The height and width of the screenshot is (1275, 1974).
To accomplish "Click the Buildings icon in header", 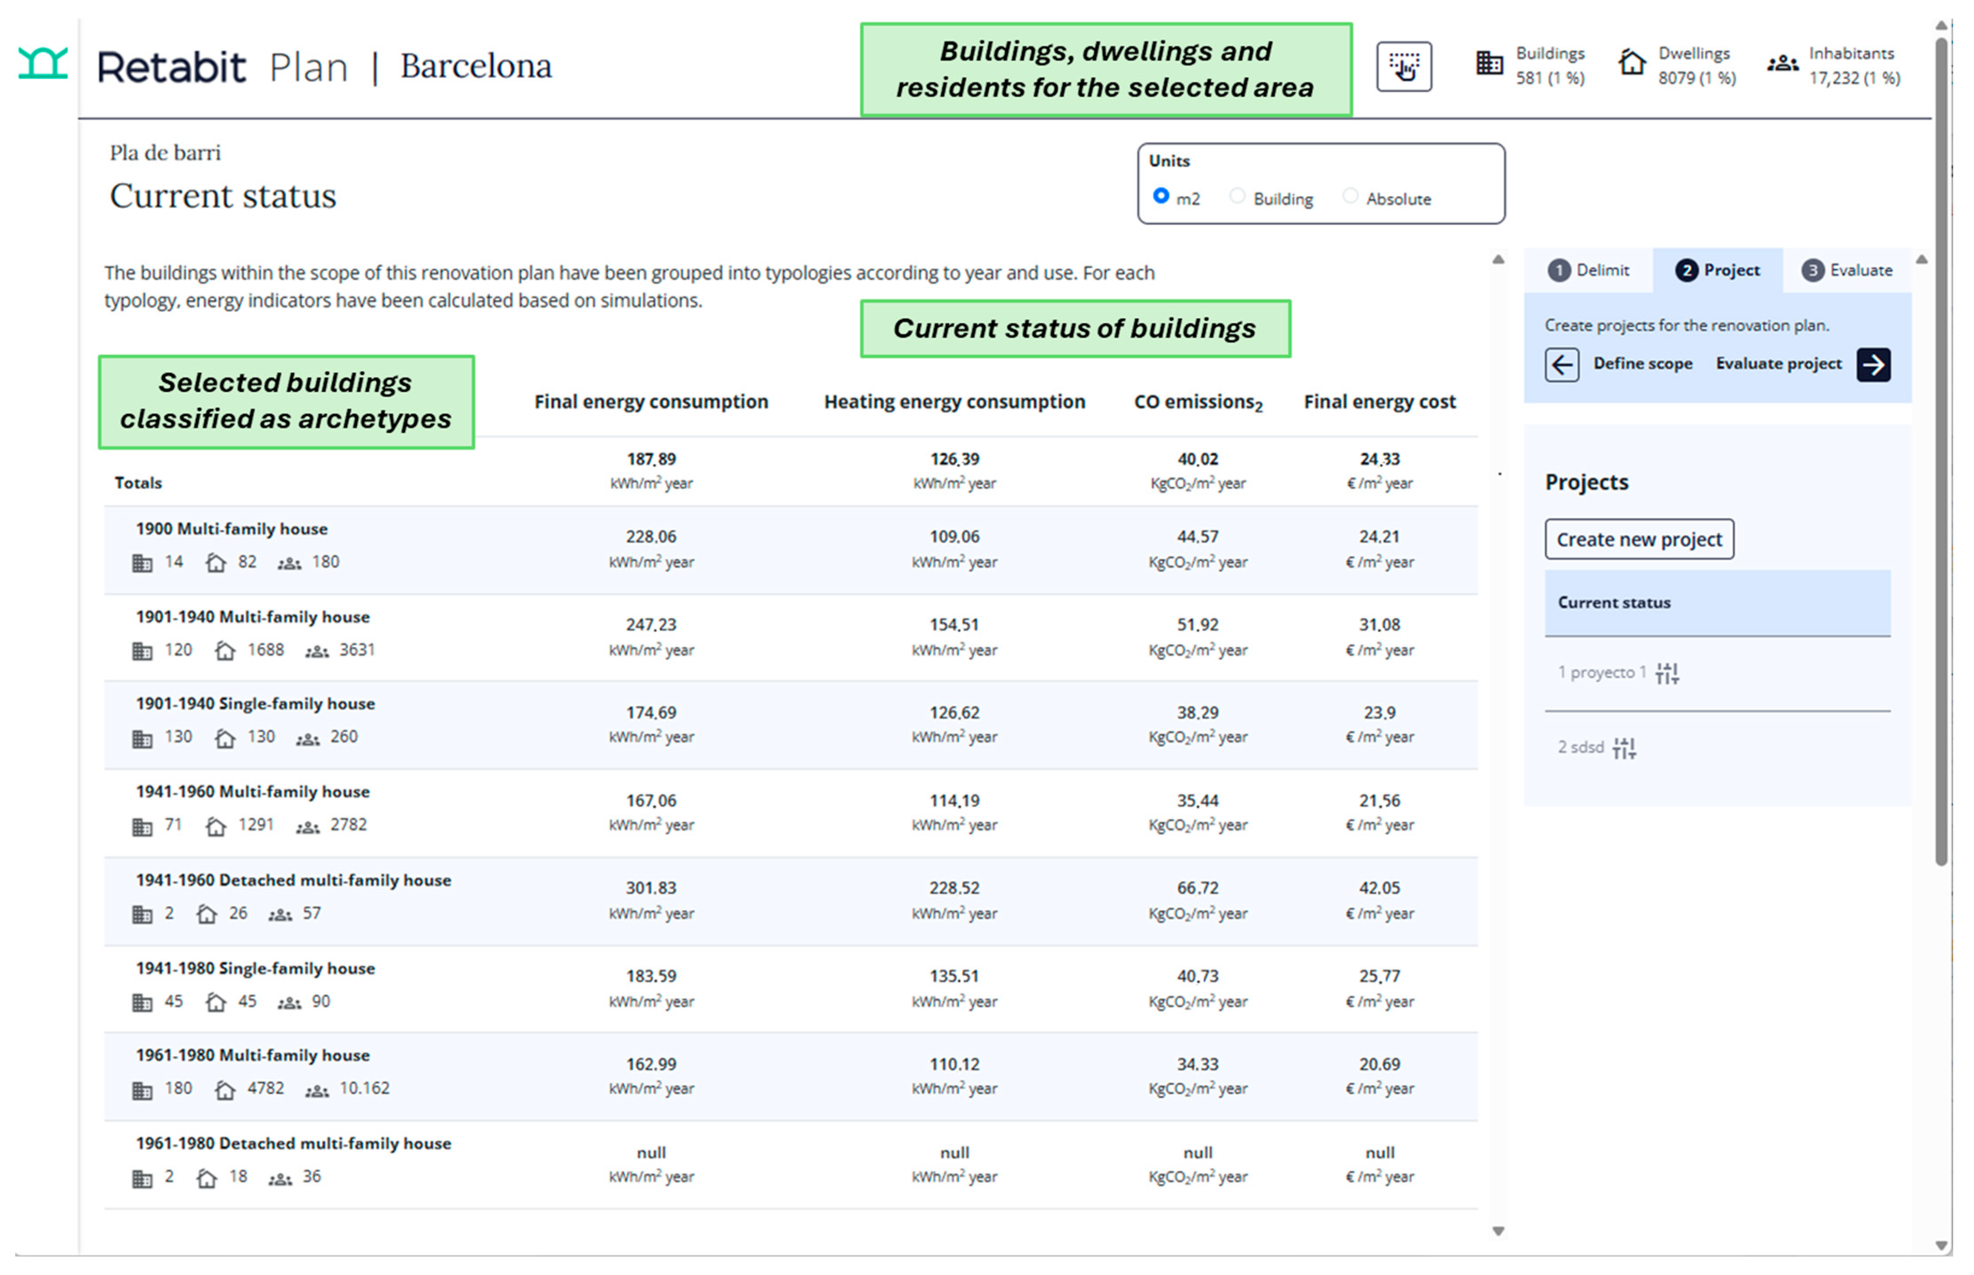I will click(1489, 63).
